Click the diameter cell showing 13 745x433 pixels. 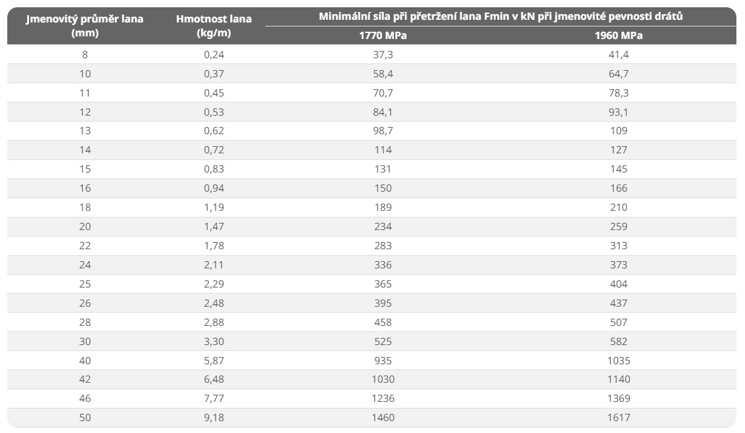click(85, 131)
